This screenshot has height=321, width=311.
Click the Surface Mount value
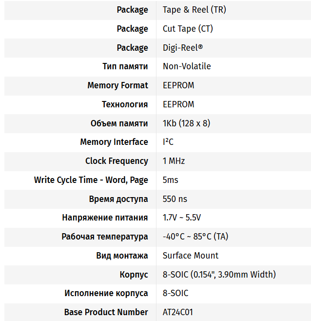click(190, 256)
